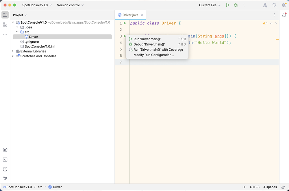This screenshot has width=289, height=191.
Task: Toggle the Project tool window folder icon
Action: click(x=5, y=15)
